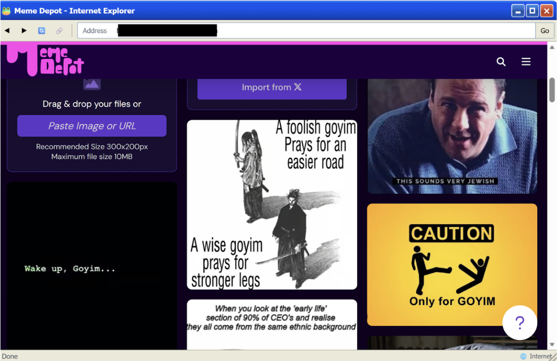Click the image upload placeholder icon
The height and width of the screenshot is (361, 557).
pyautogui.click(x=92, y=84)
